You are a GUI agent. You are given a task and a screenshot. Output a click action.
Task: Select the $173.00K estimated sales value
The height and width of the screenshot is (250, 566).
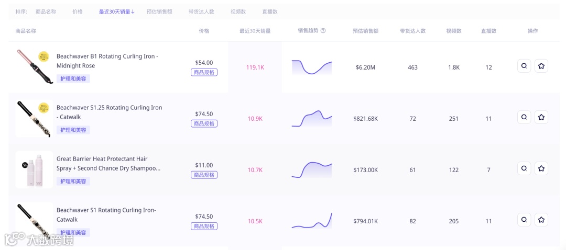click(365, 170)
